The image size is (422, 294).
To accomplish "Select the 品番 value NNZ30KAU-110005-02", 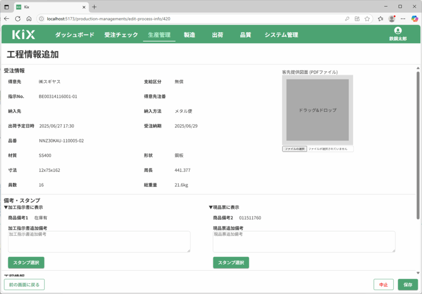I will click(x=61, y=141).
